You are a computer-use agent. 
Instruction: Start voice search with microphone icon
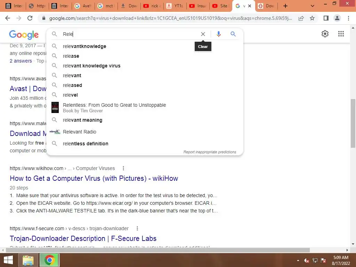(218, 34)
